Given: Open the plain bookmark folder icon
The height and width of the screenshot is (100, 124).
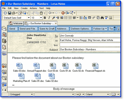Looking at the screenshot, I should pos(4,78).
